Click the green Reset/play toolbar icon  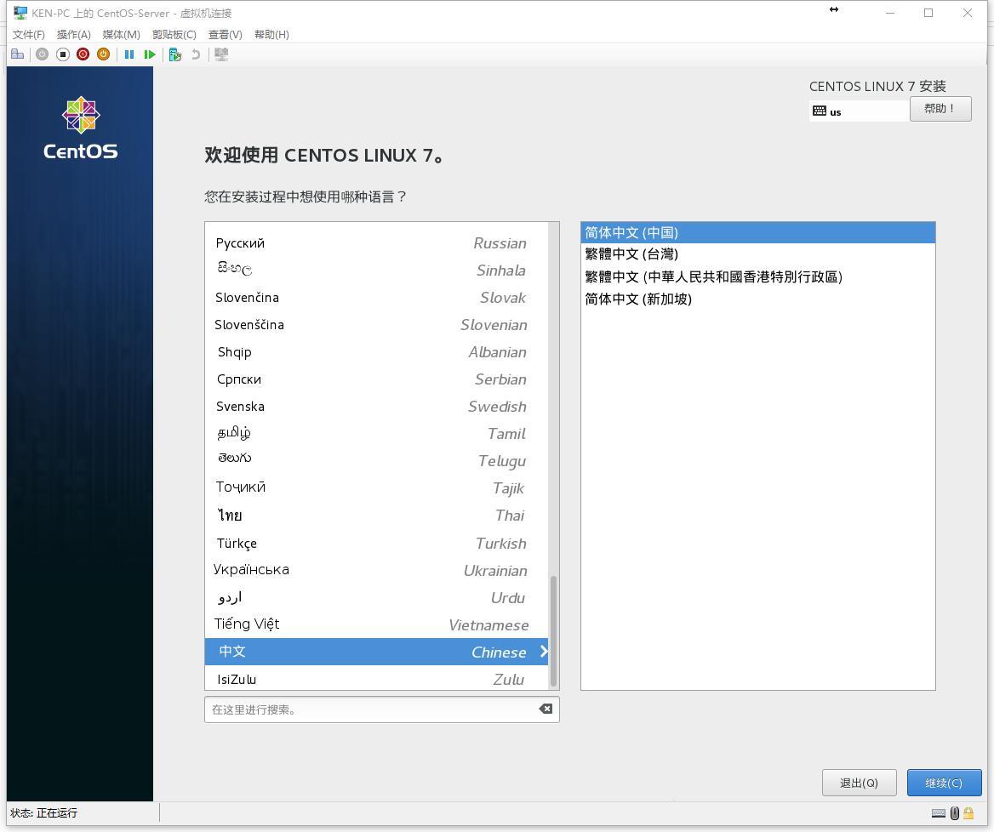[150, 54]
